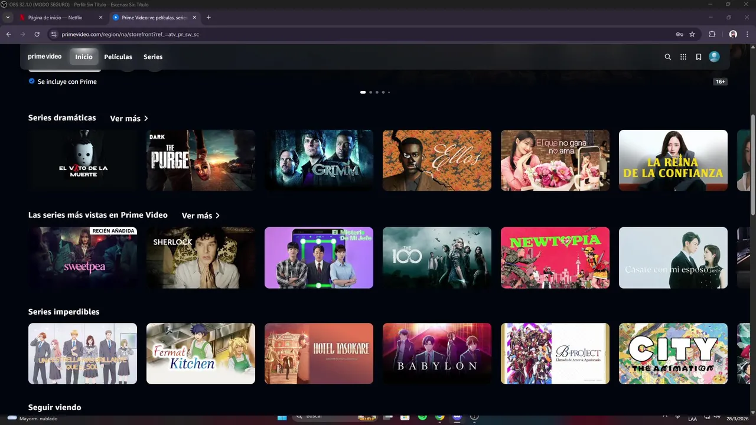Screen dimensions: 756x425
Task: Go back in Chrome
Action: 8,34
